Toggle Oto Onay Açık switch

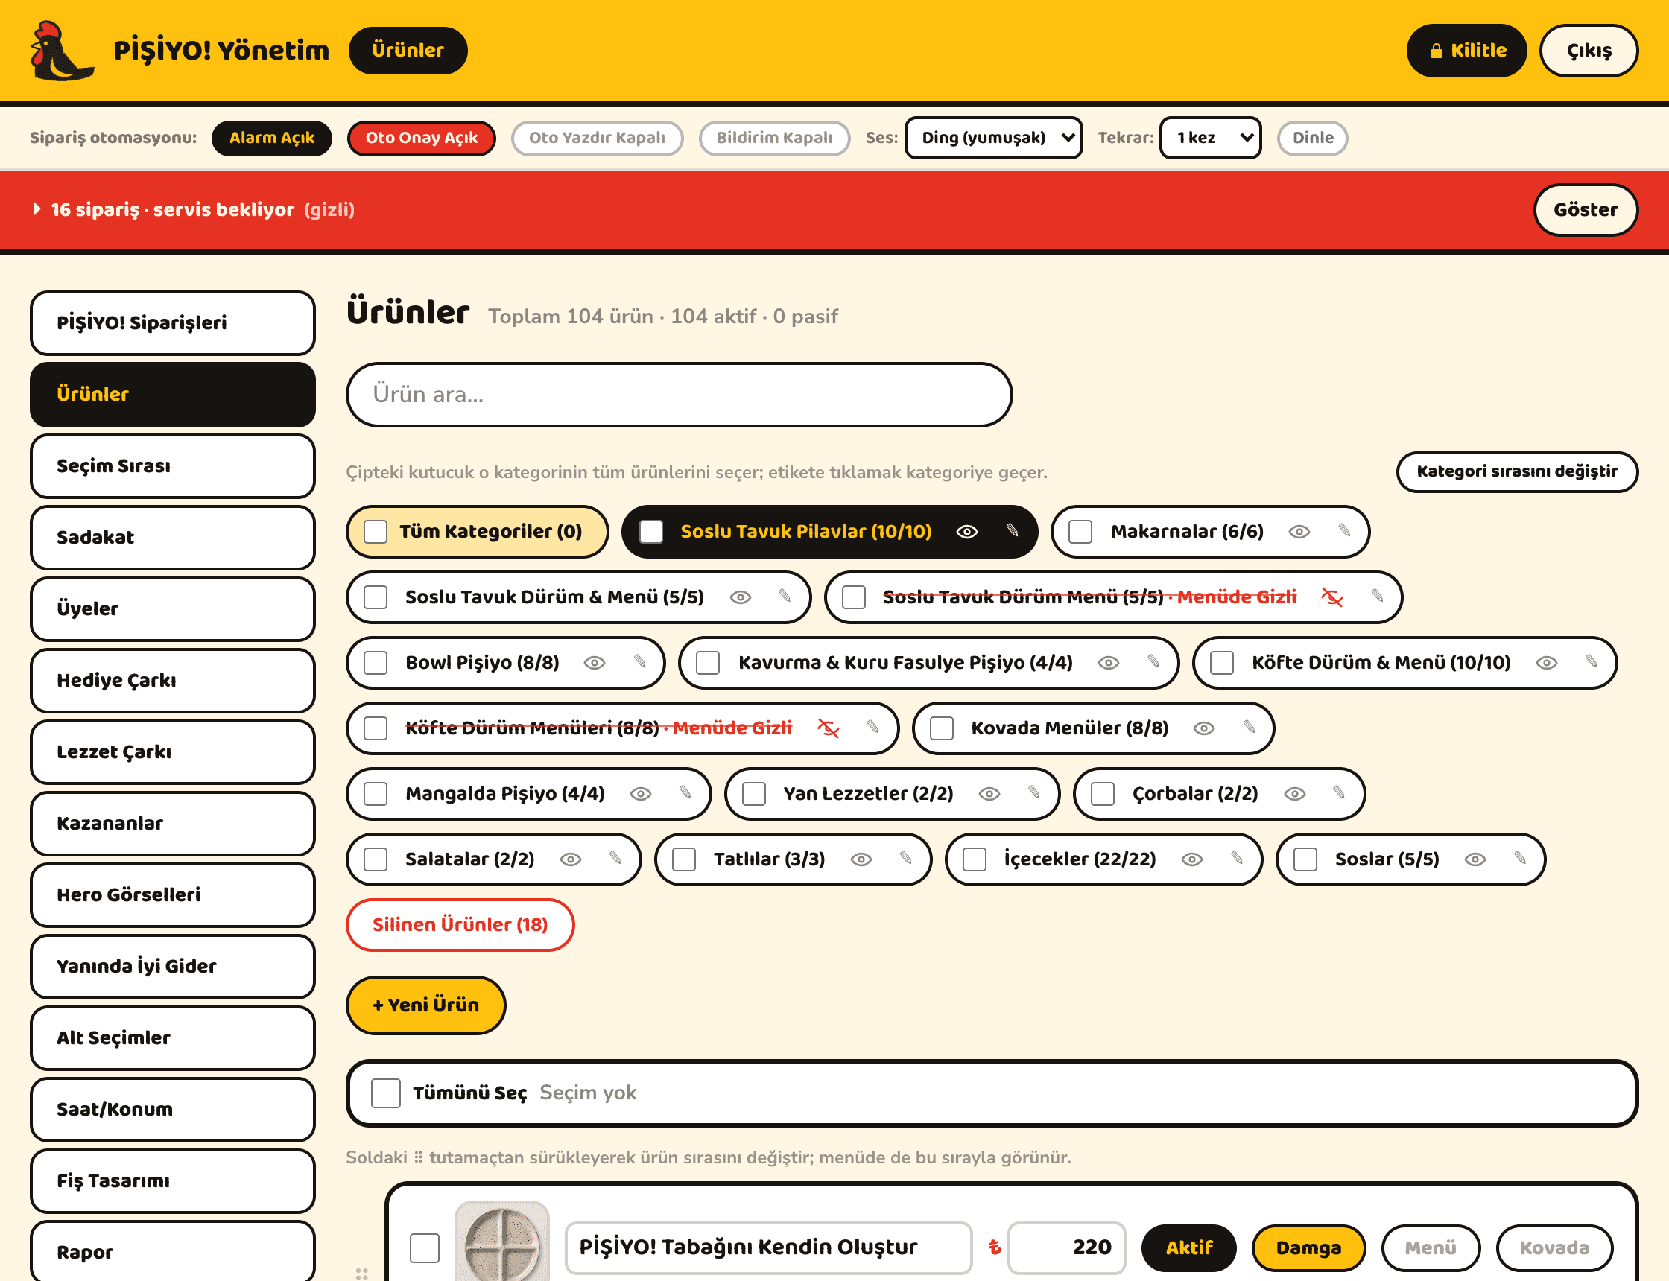point(421,138)
